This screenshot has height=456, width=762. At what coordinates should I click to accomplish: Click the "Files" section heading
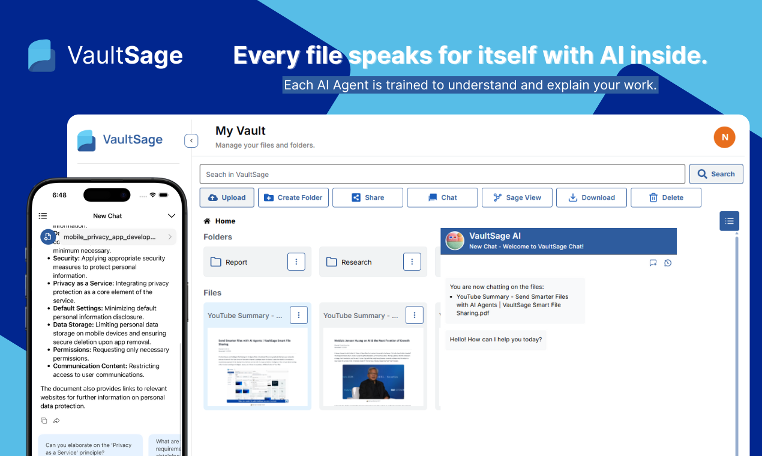click(212, 293)
